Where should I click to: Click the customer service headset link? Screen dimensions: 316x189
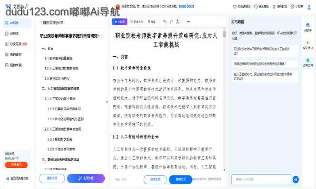(x=261, y=6)
